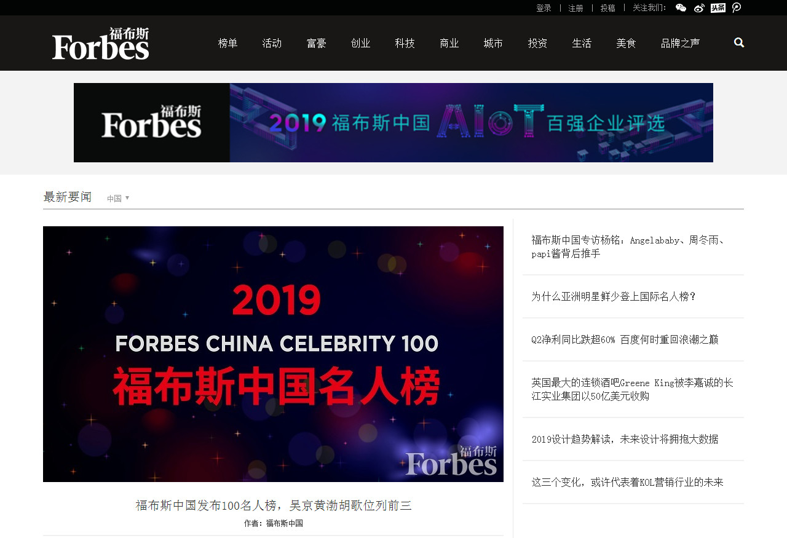Screen dimensions: 787x538
Task: Expand the 中国 region dropdown
Action: 118,199
